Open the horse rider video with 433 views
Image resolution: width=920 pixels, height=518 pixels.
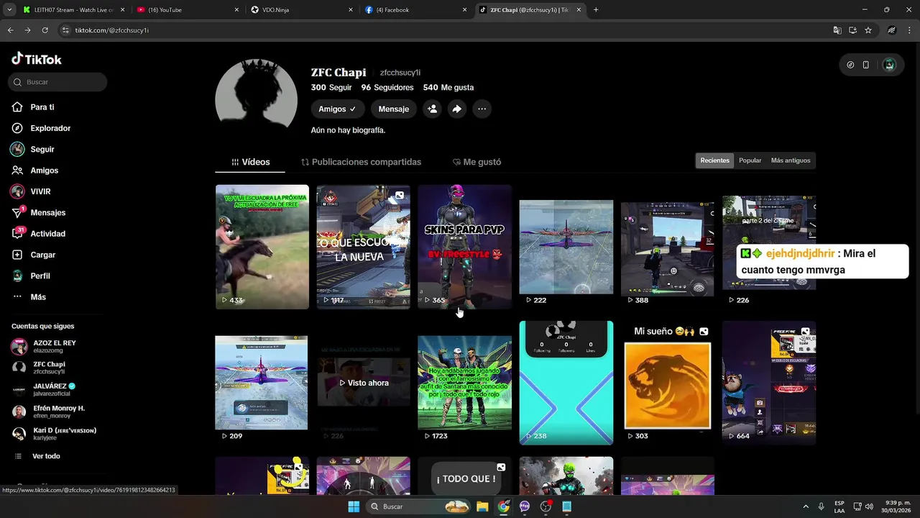point(262,247)
